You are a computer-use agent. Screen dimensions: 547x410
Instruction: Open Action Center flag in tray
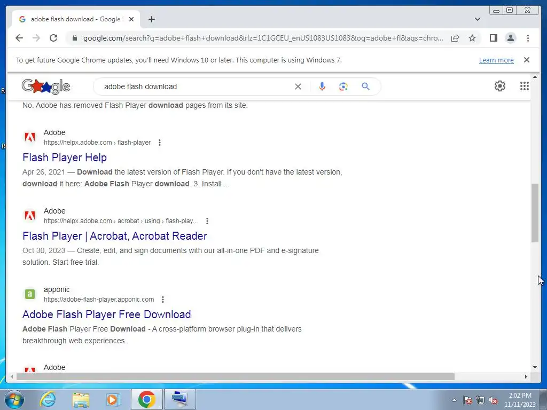coord(467,400)
